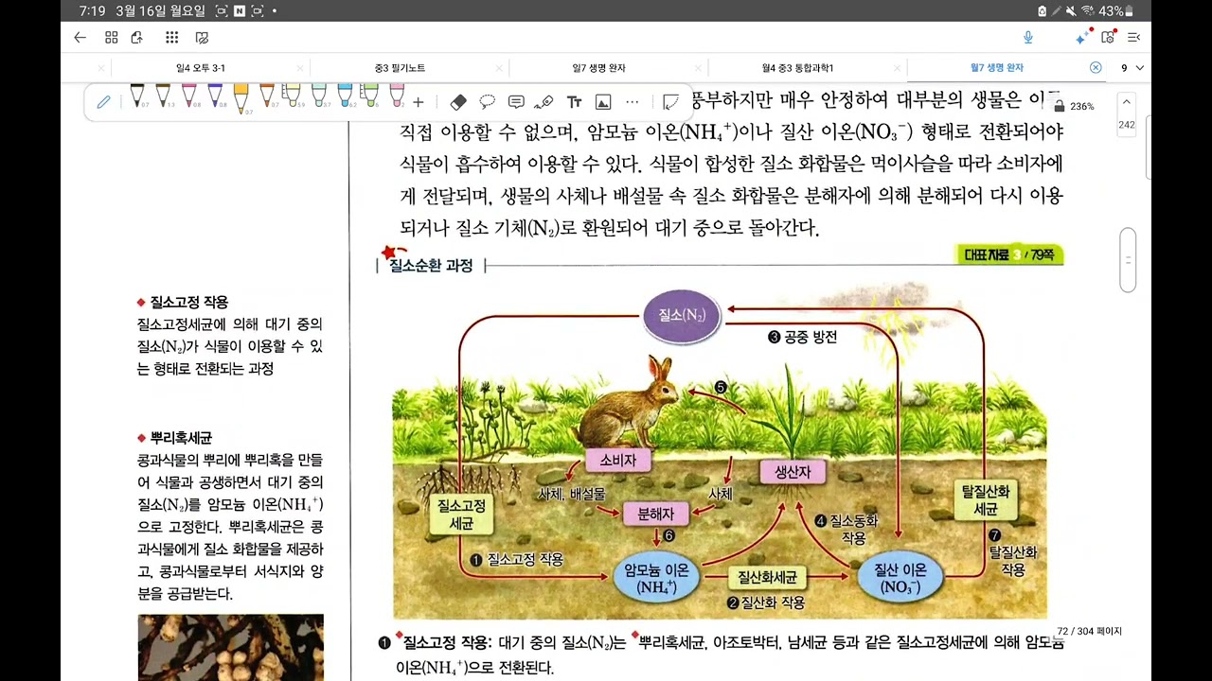Tap the '질소(N₂)' purple oval in diagram
Viewport: 1212px width, 681px height.
(x=682, y=316)
